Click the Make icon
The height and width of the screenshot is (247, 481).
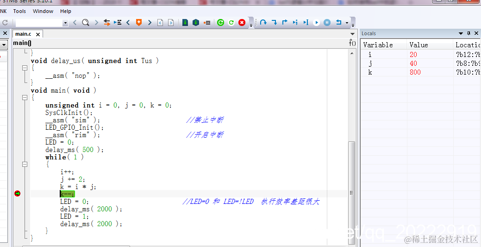tap(196, 22)
